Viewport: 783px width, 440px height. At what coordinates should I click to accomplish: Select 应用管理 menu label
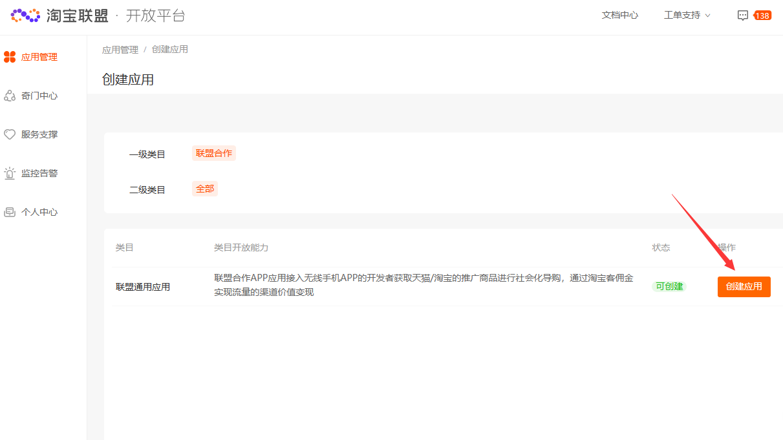pyautogui.click(x=39, y=57)
